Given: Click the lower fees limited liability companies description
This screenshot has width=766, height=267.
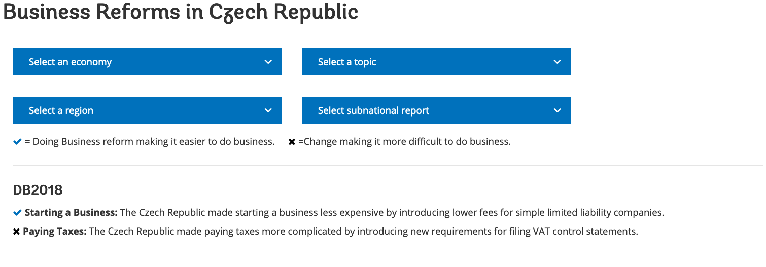Looking at the screenshot, I should point(392,213).
